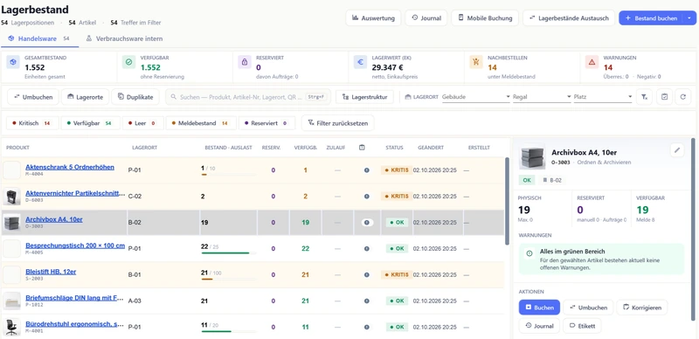Open the Regal dropdown
This screenshot has width=699, height=339.
pyautogui.click(x=542, y=97)
